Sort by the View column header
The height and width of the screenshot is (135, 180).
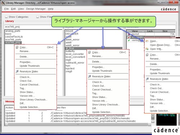click(136, 31)
